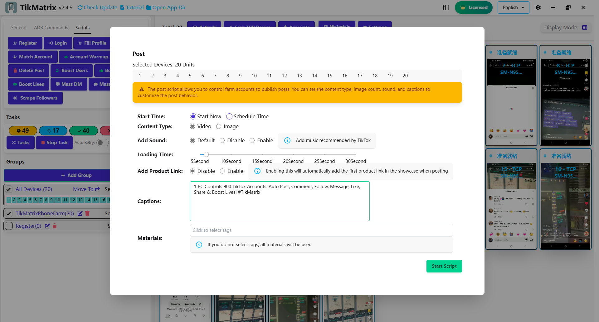Viewport: 599px width, 322px height.
Task: Click the blue running tasks badge 17
Action: click(53, 131)
